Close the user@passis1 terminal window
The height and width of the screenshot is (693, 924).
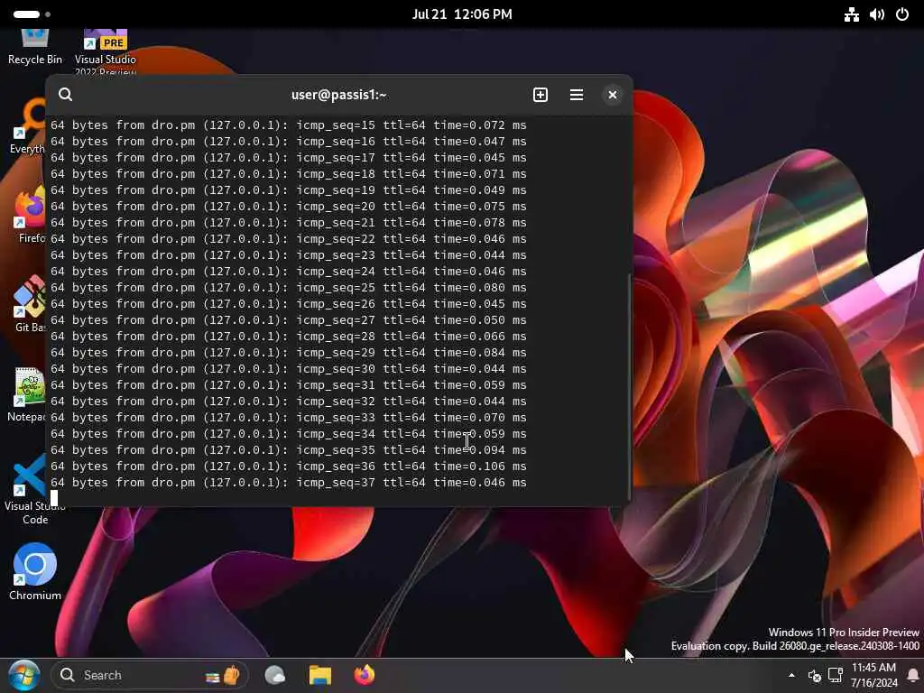[x=613, y=95]
